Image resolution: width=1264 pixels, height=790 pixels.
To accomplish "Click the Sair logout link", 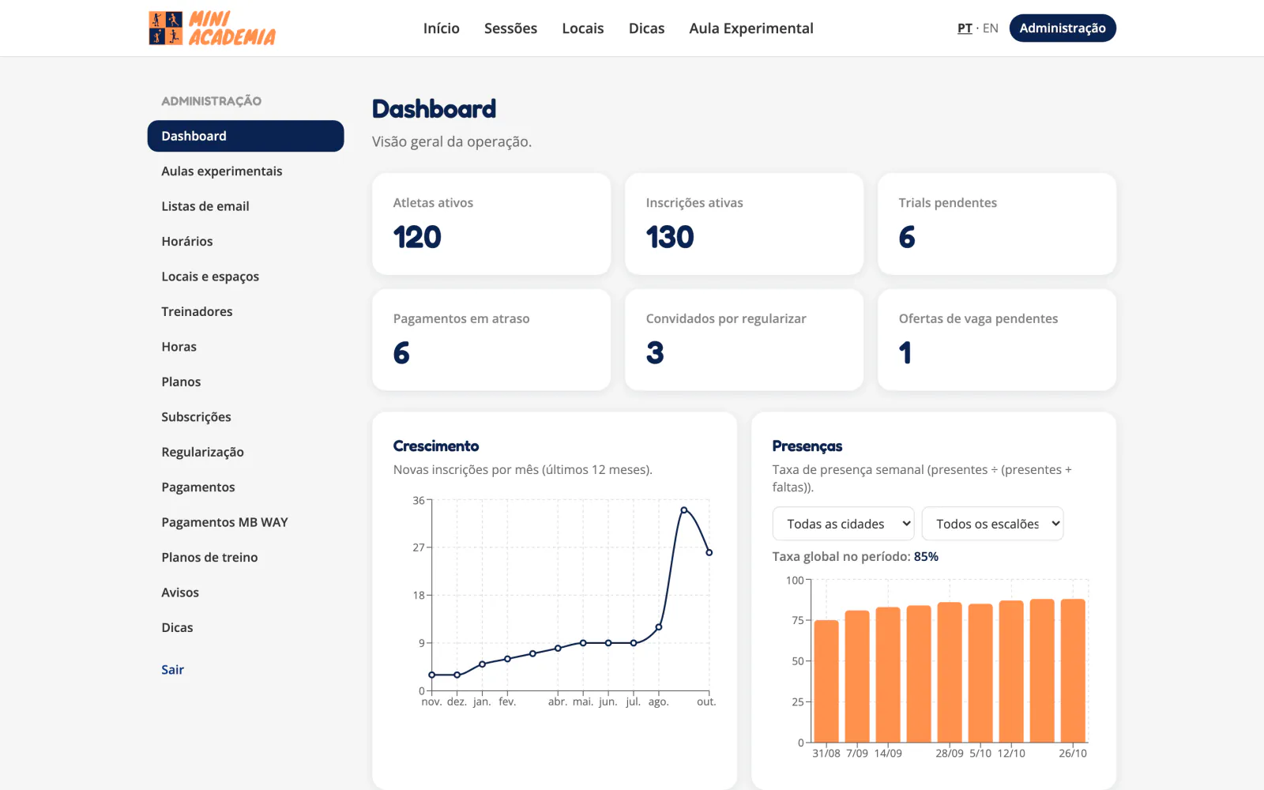I will (172, 670).
